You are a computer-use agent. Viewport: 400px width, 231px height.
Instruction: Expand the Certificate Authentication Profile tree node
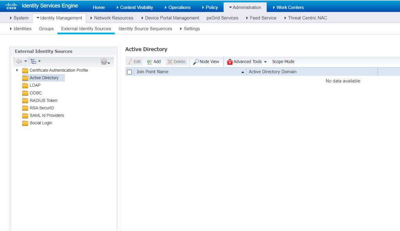(17, 70)
